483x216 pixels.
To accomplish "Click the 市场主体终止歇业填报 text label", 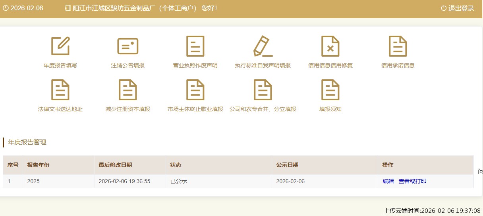I will point(195,109).
